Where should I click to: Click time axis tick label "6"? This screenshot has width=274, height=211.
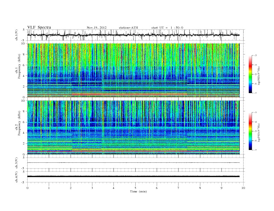pos(157,188)
